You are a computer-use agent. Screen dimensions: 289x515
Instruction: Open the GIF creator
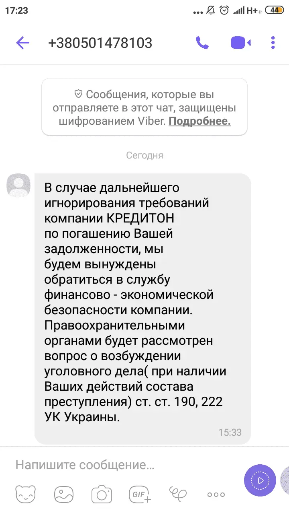coord(139,494)
